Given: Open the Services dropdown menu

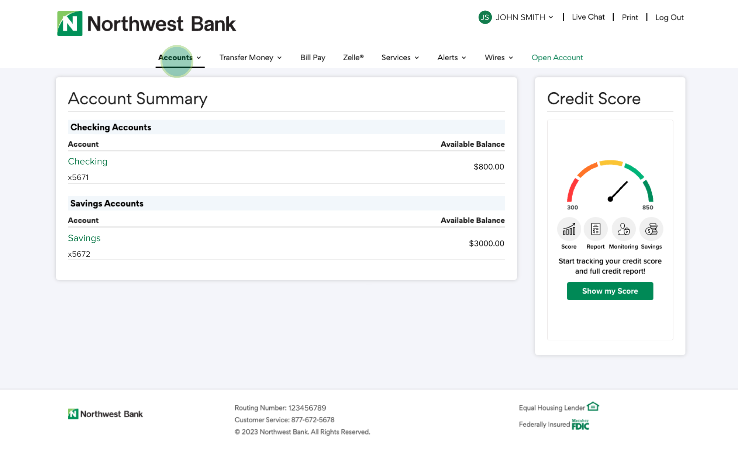Looking at the screenshot, I should pyautogui.click(x=400, y=58).
